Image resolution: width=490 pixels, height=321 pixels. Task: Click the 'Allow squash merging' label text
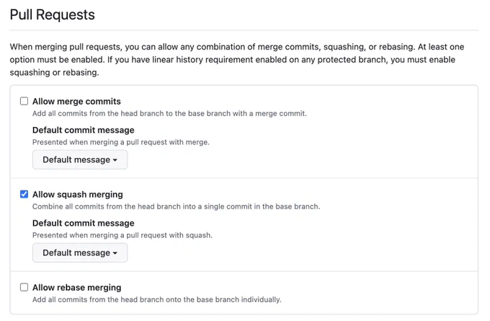pos(78,195)
